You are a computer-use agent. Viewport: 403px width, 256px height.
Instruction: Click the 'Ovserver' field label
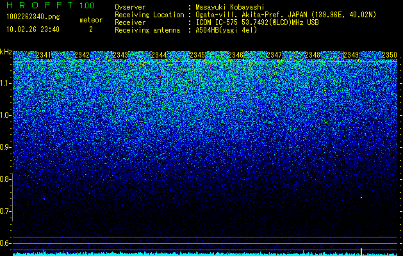click(130, 7)
